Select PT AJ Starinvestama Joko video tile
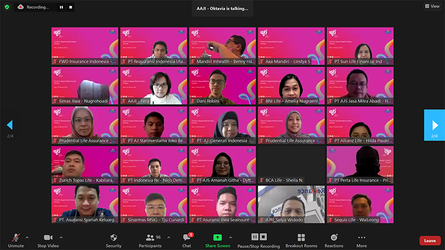This screenshot has height=250, width=445. (154, 126)
